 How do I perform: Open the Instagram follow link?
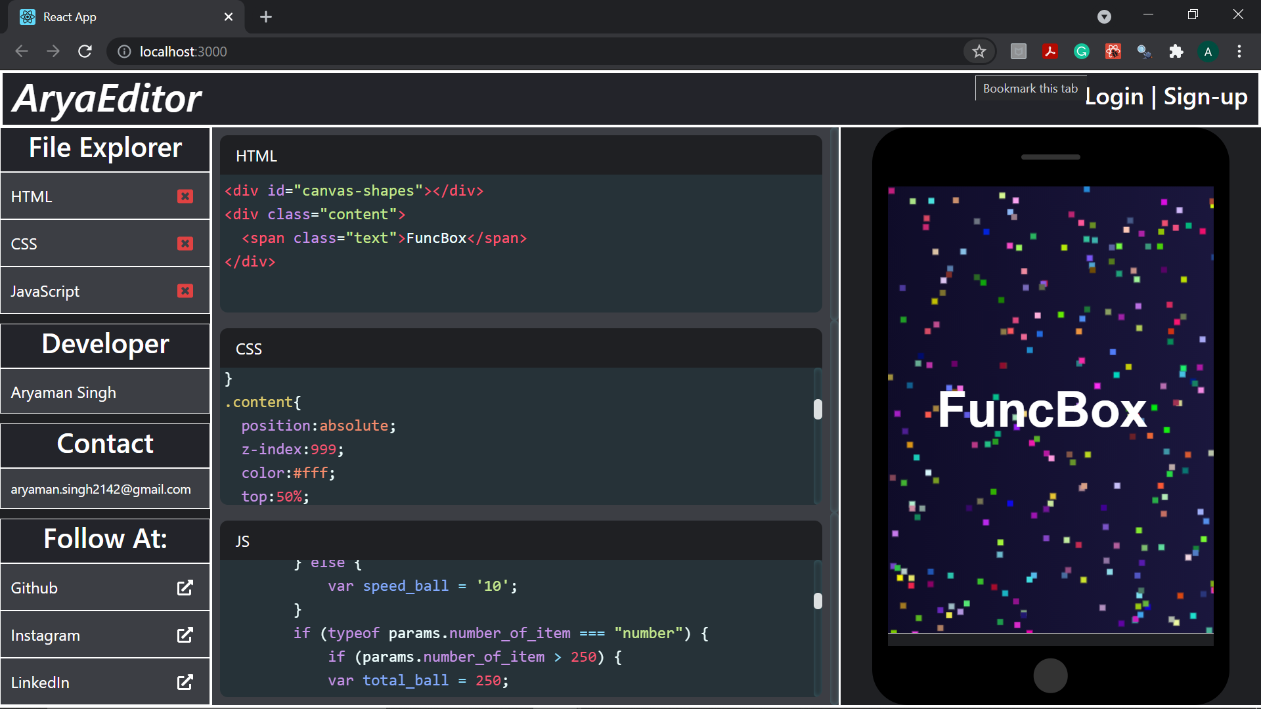[105, 635]
